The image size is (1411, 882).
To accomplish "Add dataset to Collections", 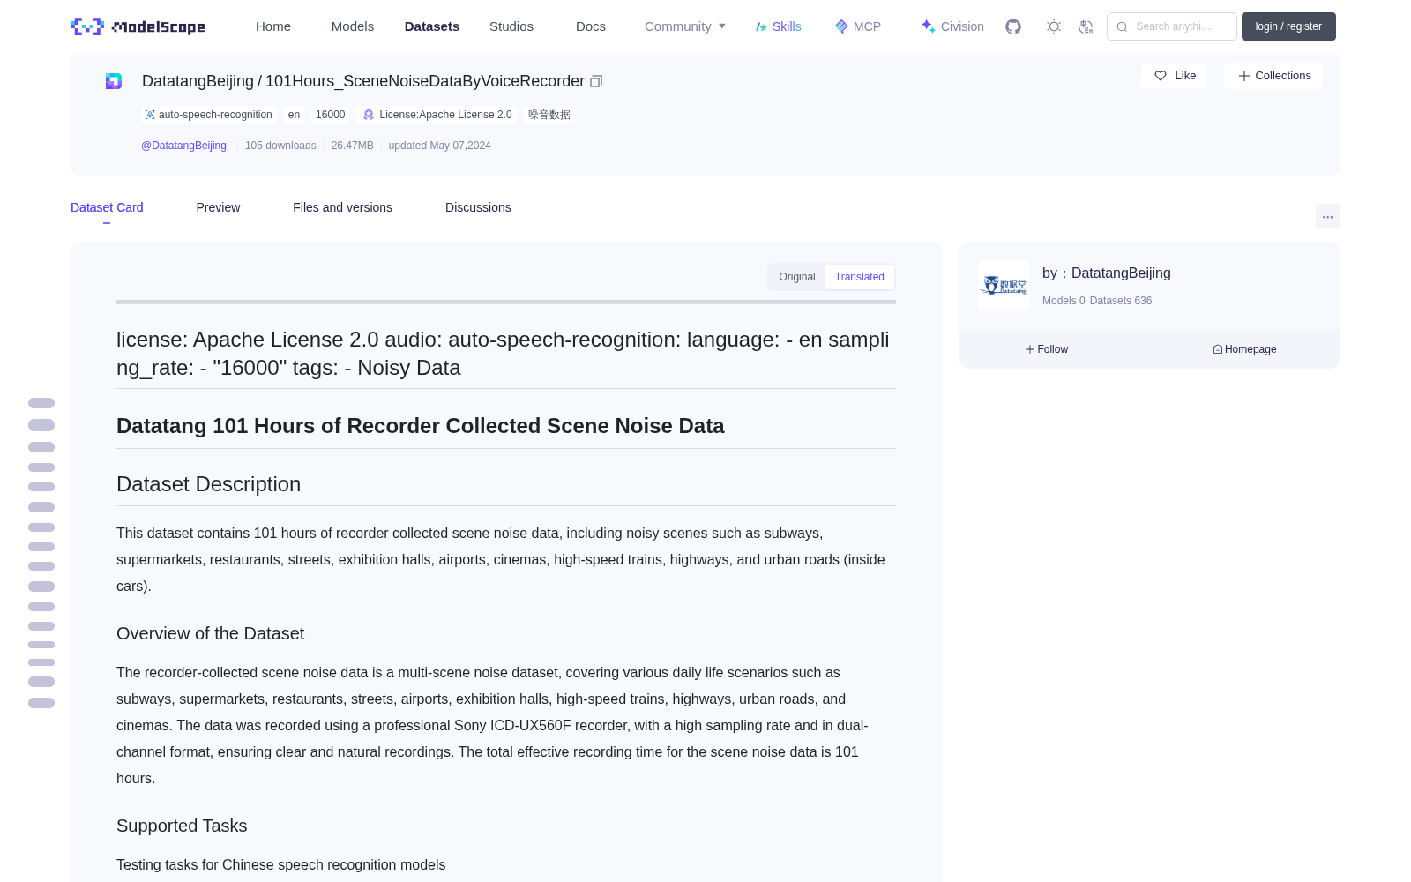I will (1273, 76).
